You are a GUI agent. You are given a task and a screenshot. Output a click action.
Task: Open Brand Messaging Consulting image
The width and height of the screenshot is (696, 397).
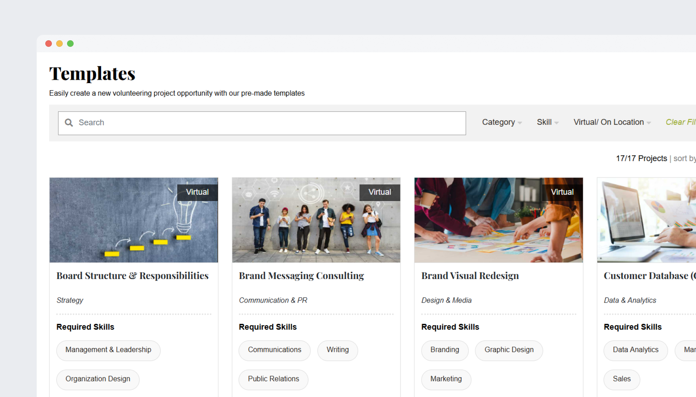tap(316, 220)
